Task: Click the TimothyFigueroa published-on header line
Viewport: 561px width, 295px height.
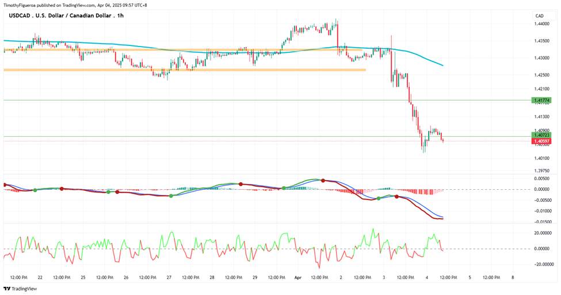Action: (x=75, y=5)
